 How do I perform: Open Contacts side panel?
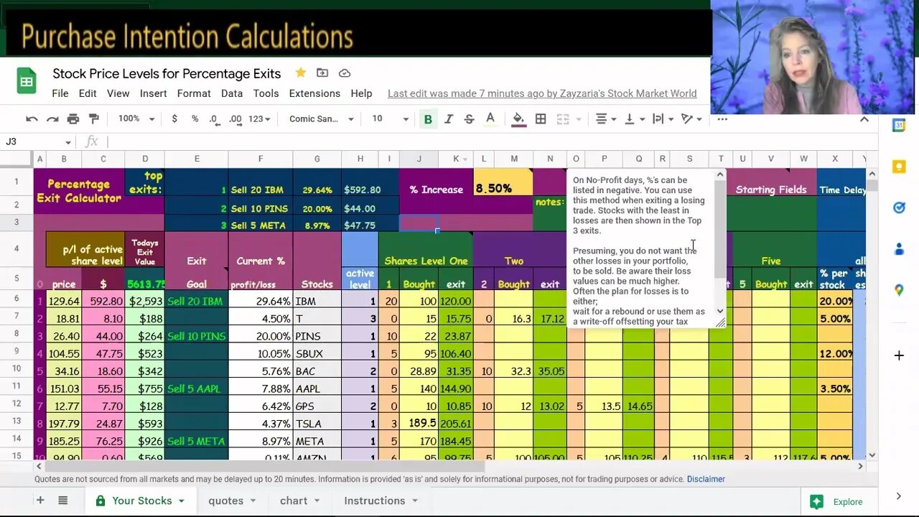click(899, 249)
